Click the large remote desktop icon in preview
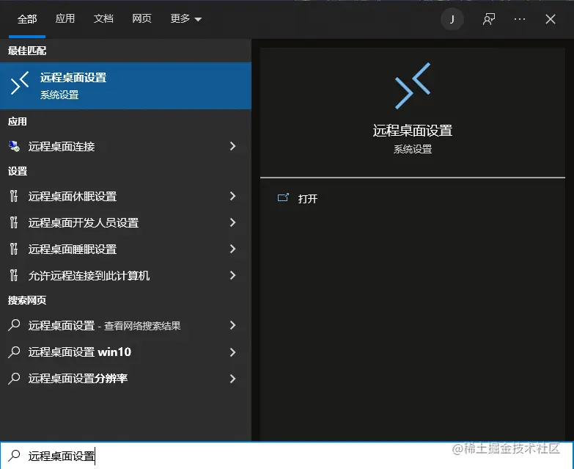 point(413,86)
